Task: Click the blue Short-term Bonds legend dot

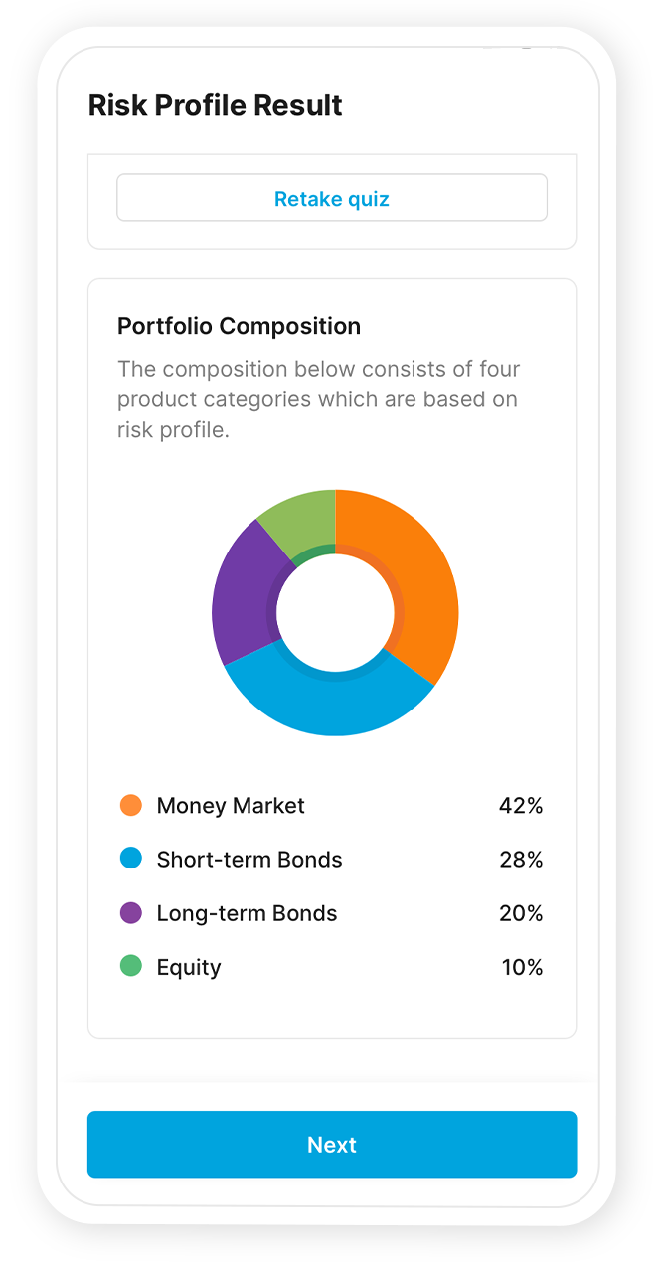Action: 131,859
